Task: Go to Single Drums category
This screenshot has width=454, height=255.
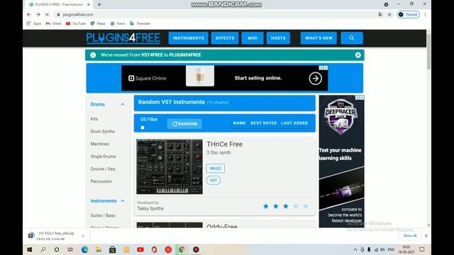Action: (x=103, y=157)
